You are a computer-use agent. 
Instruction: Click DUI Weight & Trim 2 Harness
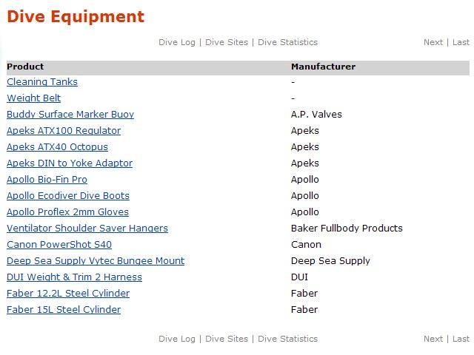pyautogui.click(x=74, y=277)
